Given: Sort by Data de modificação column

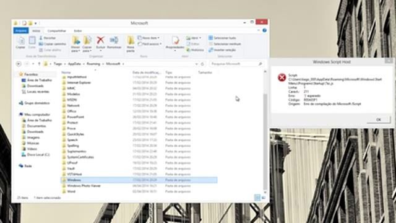Looking at the screenshot, I should pyautogui.click(x=147, y=72).
